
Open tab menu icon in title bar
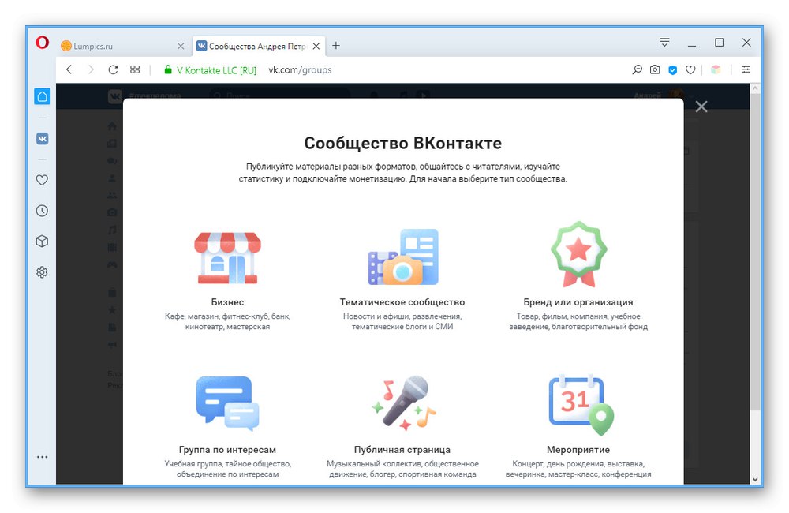pyautogui.click(x=664, y=43)
